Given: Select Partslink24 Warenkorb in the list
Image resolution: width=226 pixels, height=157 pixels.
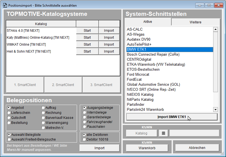Looking at the screenshot, I should pos(170,110).
